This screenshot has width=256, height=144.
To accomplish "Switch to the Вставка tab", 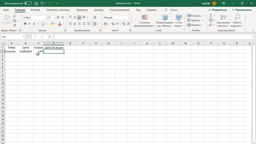I will [x=36, y=10].
